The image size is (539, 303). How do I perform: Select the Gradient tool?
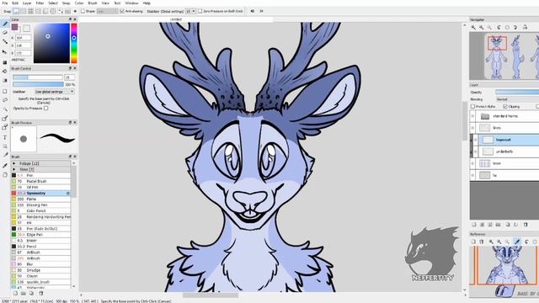coord(5,81)
